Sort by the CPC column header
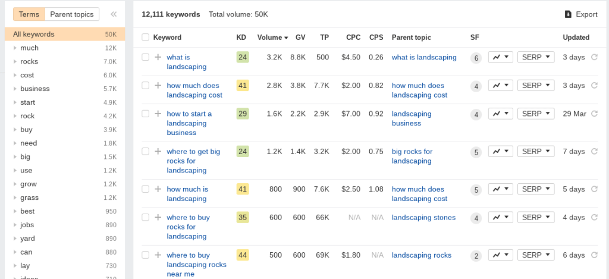Viewport: 609px width, 279px height. (353, 37)
